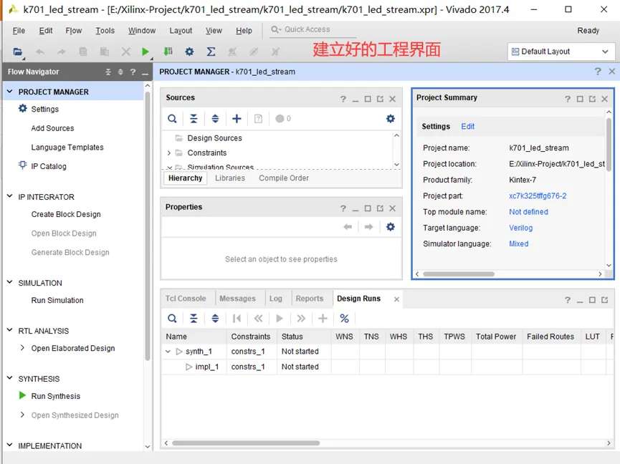Open the File menu
Image resolution: width=620 pixels, height=464 pixels.
(x=19, y=30)
